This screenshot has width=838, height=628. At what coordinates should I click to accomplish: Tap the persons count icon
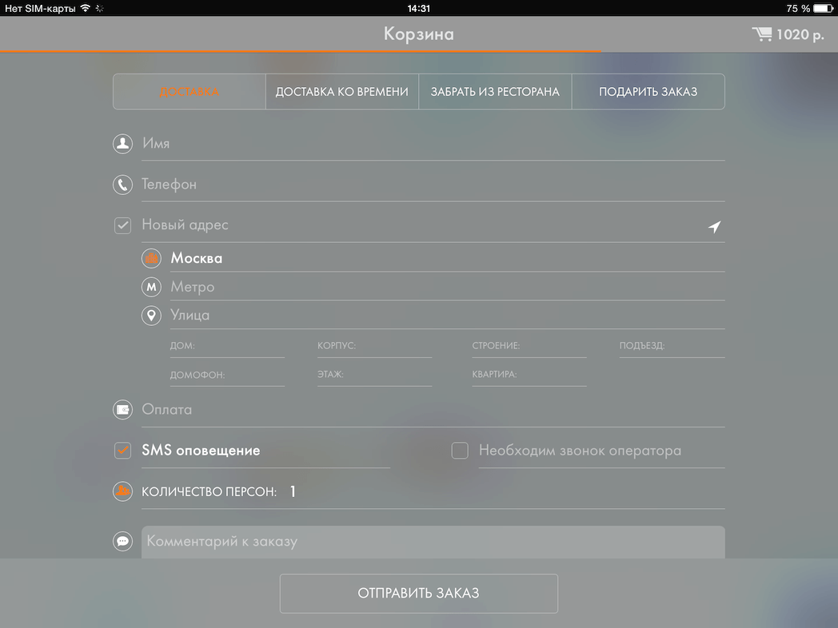click(x=122, y=491)
